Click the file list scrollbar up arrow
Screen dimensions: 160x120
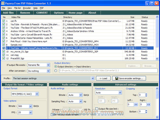click(x=157, y=17)
